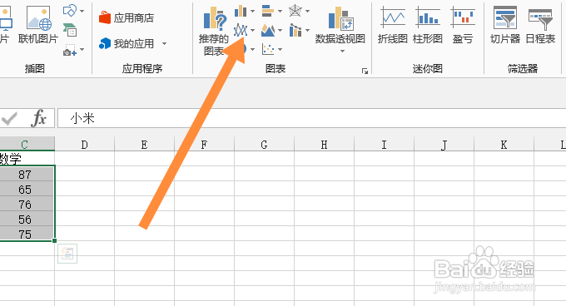Insert a 数据透视图 pivot chart
The image size is (566, 306).
[340, 24]
